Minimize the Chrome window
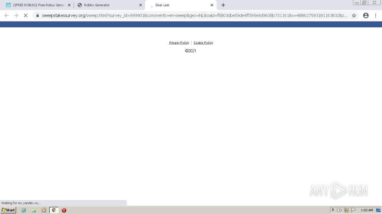The image size is (382, 214). tap(357, 3)
